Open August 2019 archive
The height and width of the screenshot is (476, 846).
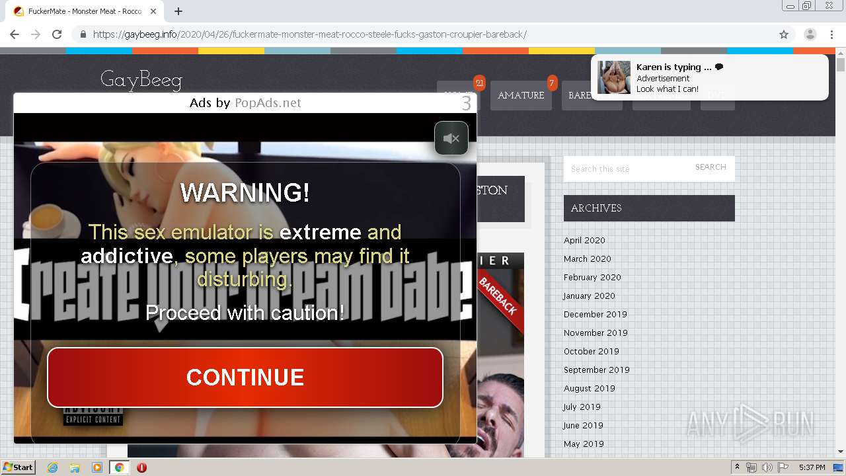pos(590,388)
